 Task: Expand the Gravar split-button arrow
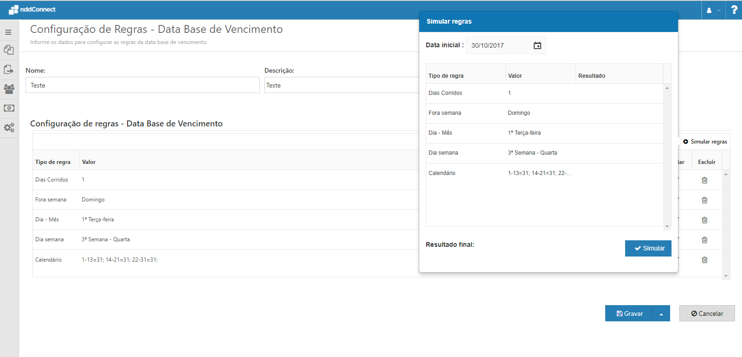pos(661,313)
